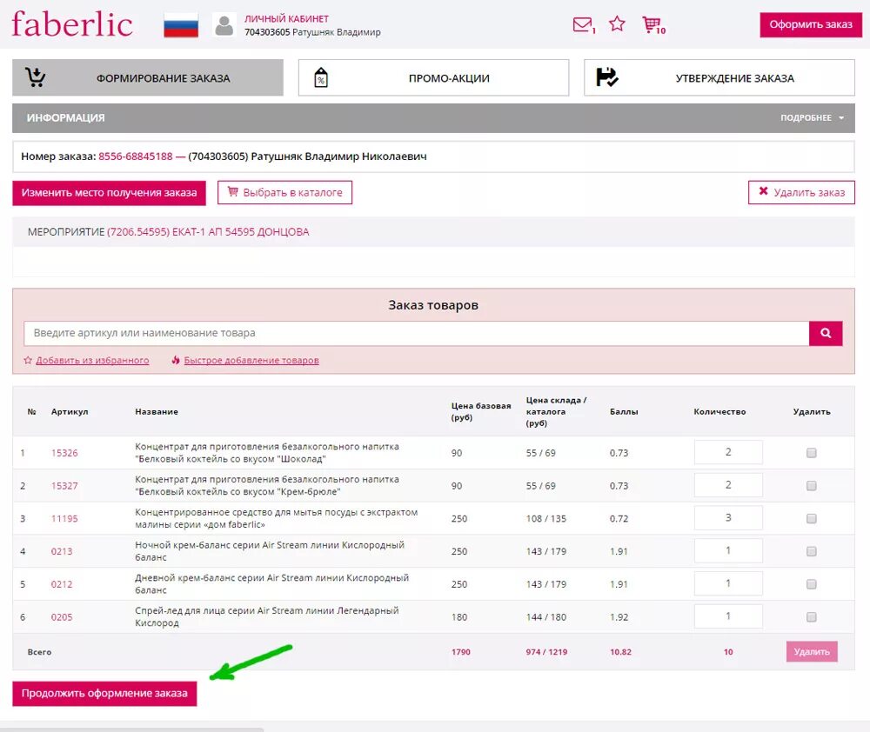This screenshot has height=732, width=870.
Task: Open article 0213 link
Action: click(x=62, y=551)
